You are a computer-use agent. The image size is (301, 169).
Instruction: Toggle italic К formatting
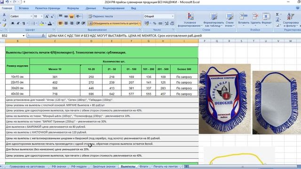(18, 23)
